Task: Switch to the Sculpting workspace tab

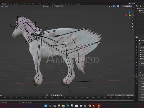Action: tap(16, 4)
